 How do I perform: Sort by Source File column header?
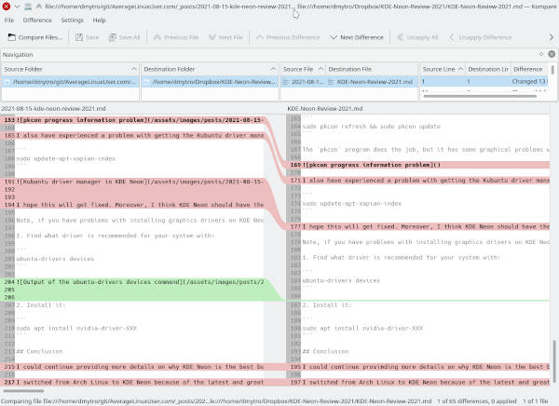[x=303, y=69]
